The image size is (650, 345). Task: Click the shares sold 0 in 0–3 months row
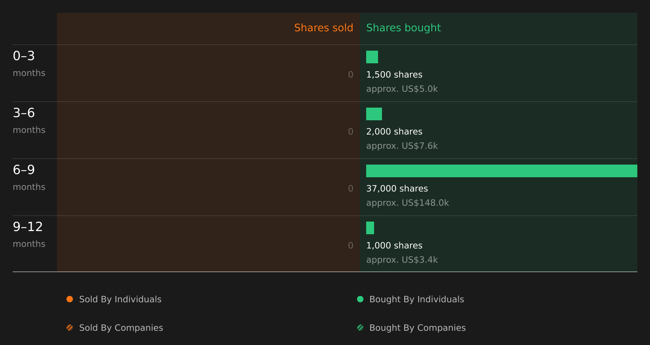pos(351,75)
